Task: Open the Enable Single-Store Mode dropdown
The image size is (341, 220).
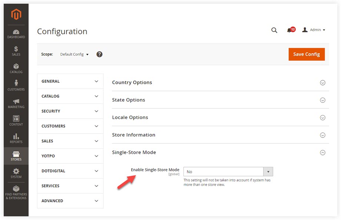Action: point(228,172)
